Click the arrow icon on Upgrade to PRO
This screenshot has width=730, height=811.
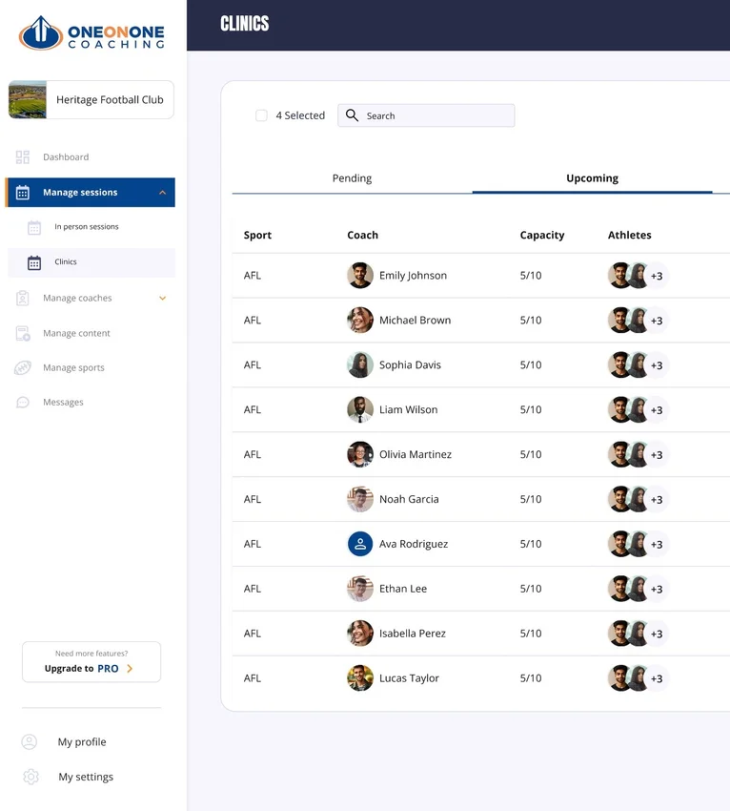coord(130,669)
